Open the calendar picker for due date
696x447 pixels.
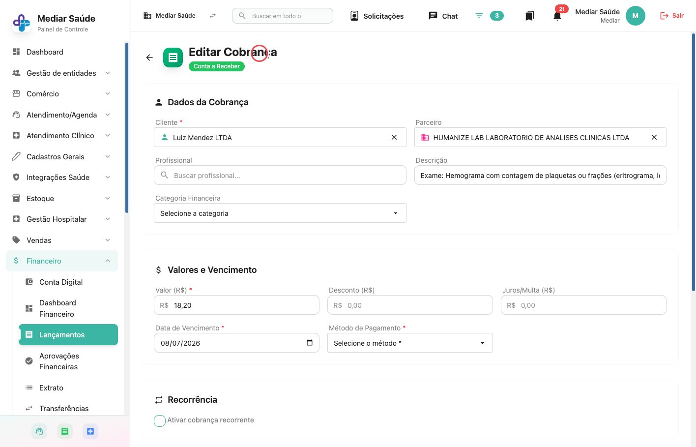(x=310, y=343)
